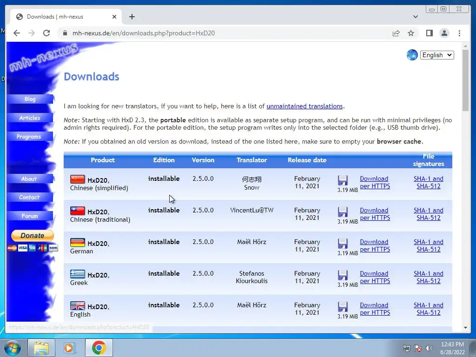
Task: Open SHA-1 and SHA-512 for English
Action: tap(428, 309)
